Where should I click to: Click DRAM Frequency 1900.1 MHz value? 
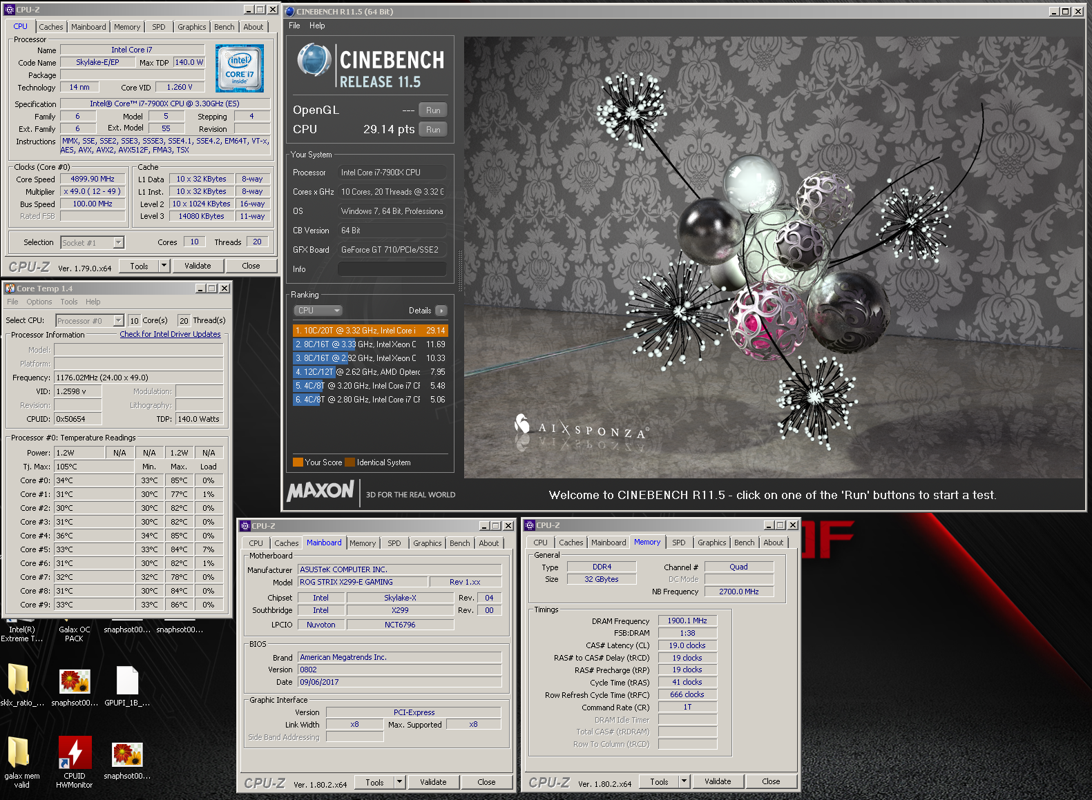point(687,621)
